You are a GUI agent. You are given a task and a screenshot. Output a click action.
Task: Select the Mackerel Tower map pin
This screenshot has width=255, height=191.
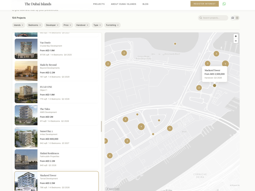coord(214,85)
